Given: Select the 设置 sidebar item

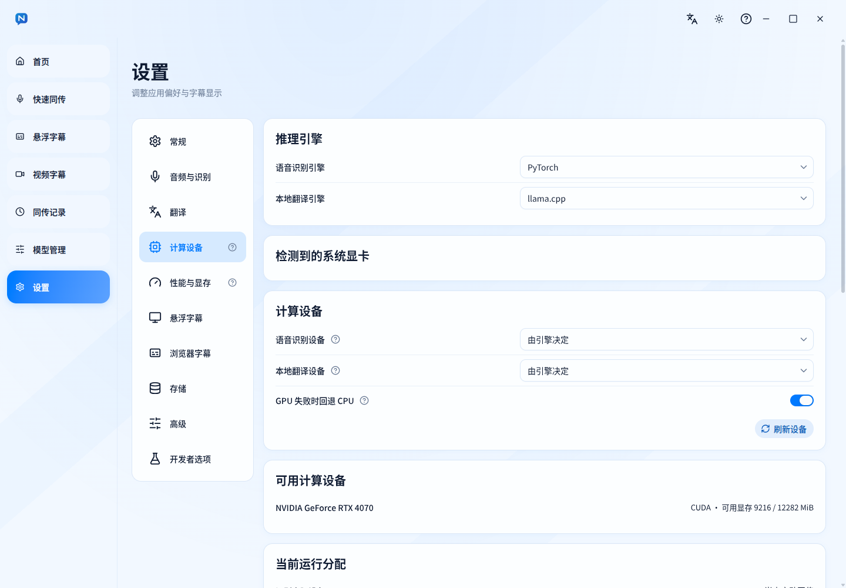Looking at the screenshot, I should (58, 287).
